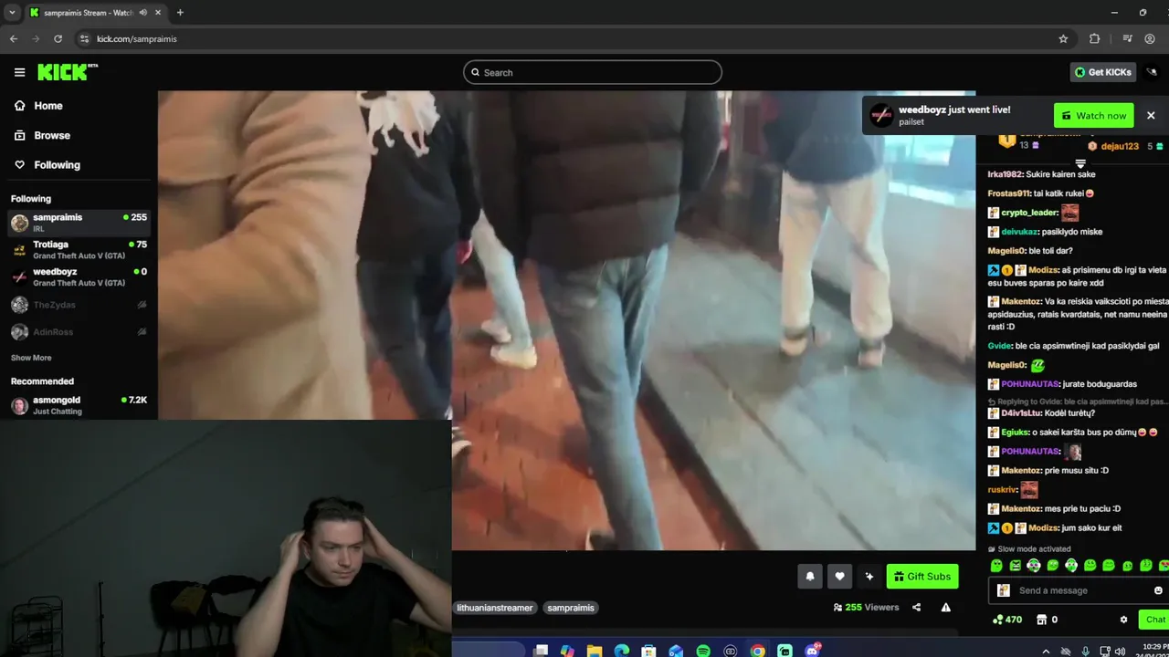The width and height of the screenshot is (1169, 657).
Task: Open browser extensions puzzle icon
Action: (x=1094, y=38)
